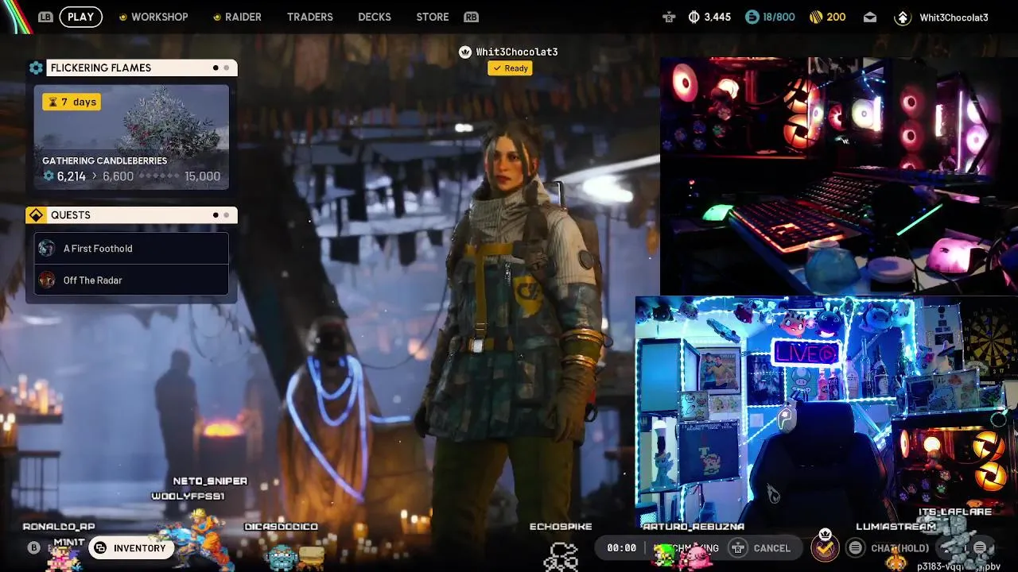1018x572 pixels.
Task: Click the 7 days remaining badge
Action: click(72, 102)
